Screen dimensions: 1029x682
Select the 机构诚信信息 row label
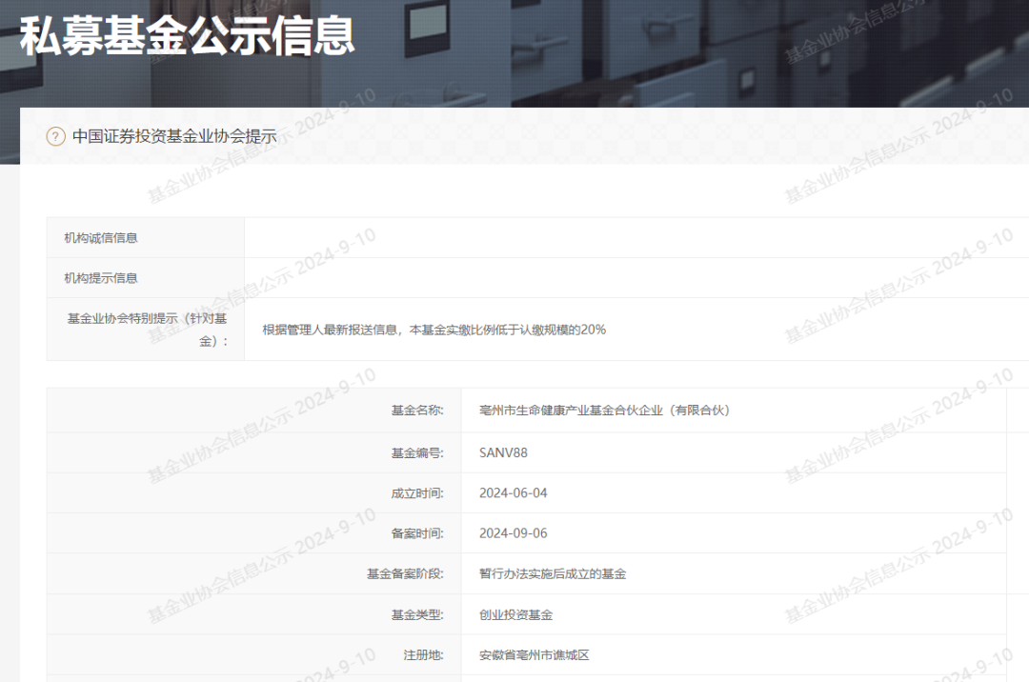[101, 238]
